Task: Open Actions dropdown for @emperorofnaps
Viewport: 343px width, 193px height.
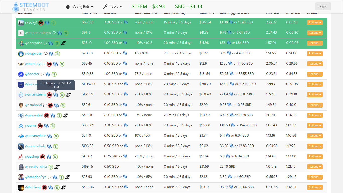Action: pyautogui.click(x=315, y=33)
